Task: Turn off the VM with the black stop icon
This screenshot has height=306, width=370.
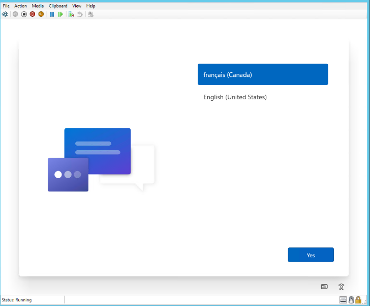Action: (x=24, y=14)
